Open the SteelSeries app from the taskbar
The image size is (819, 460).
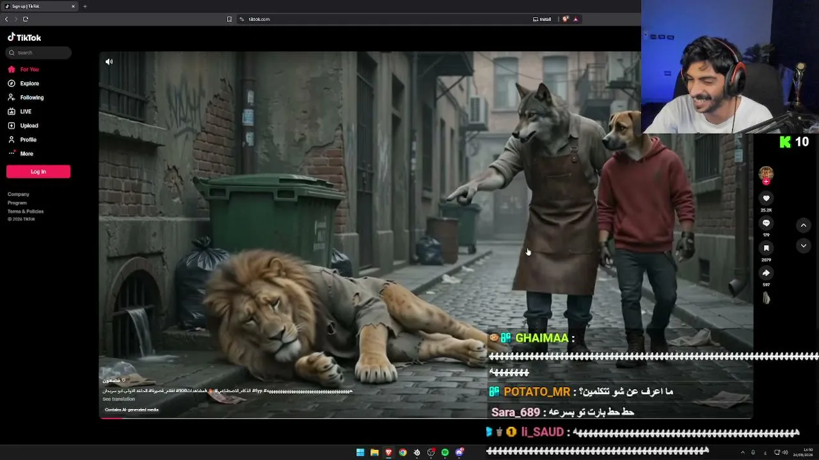(417, 452)
